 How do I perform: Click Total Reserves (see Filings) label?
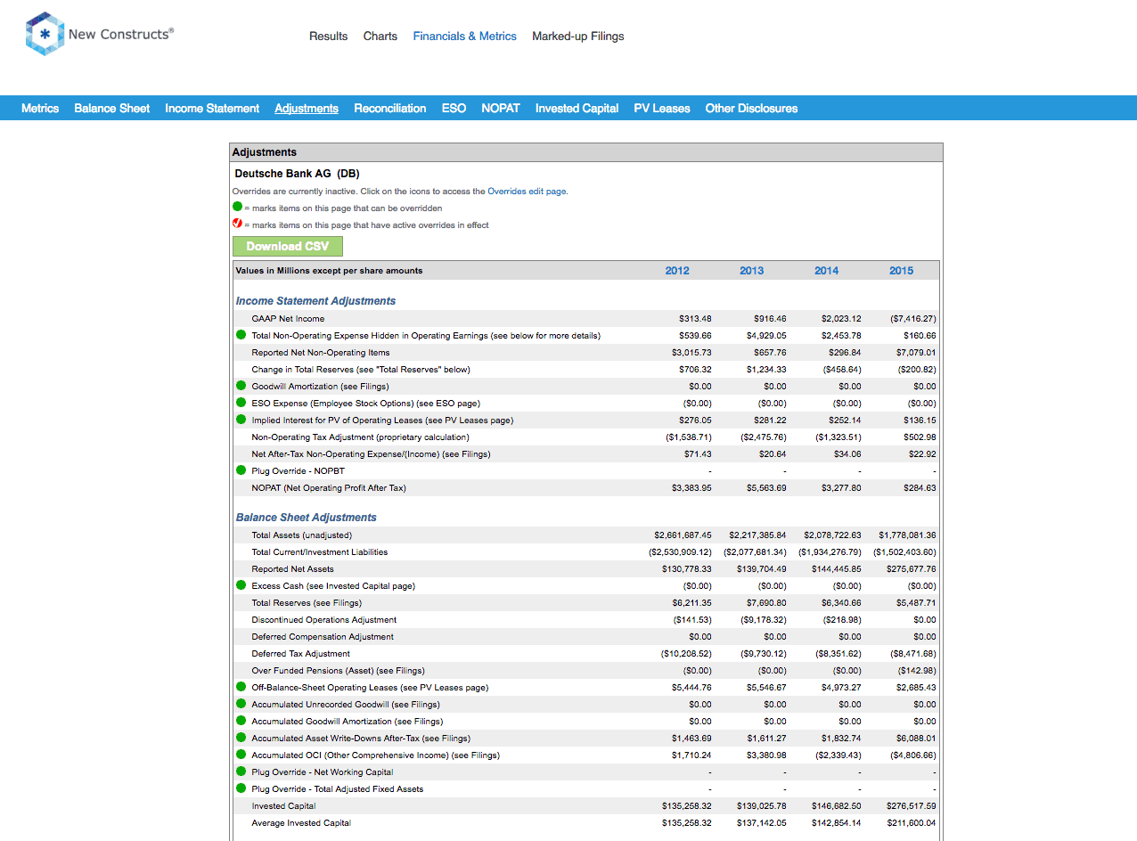tap(307, 602)
